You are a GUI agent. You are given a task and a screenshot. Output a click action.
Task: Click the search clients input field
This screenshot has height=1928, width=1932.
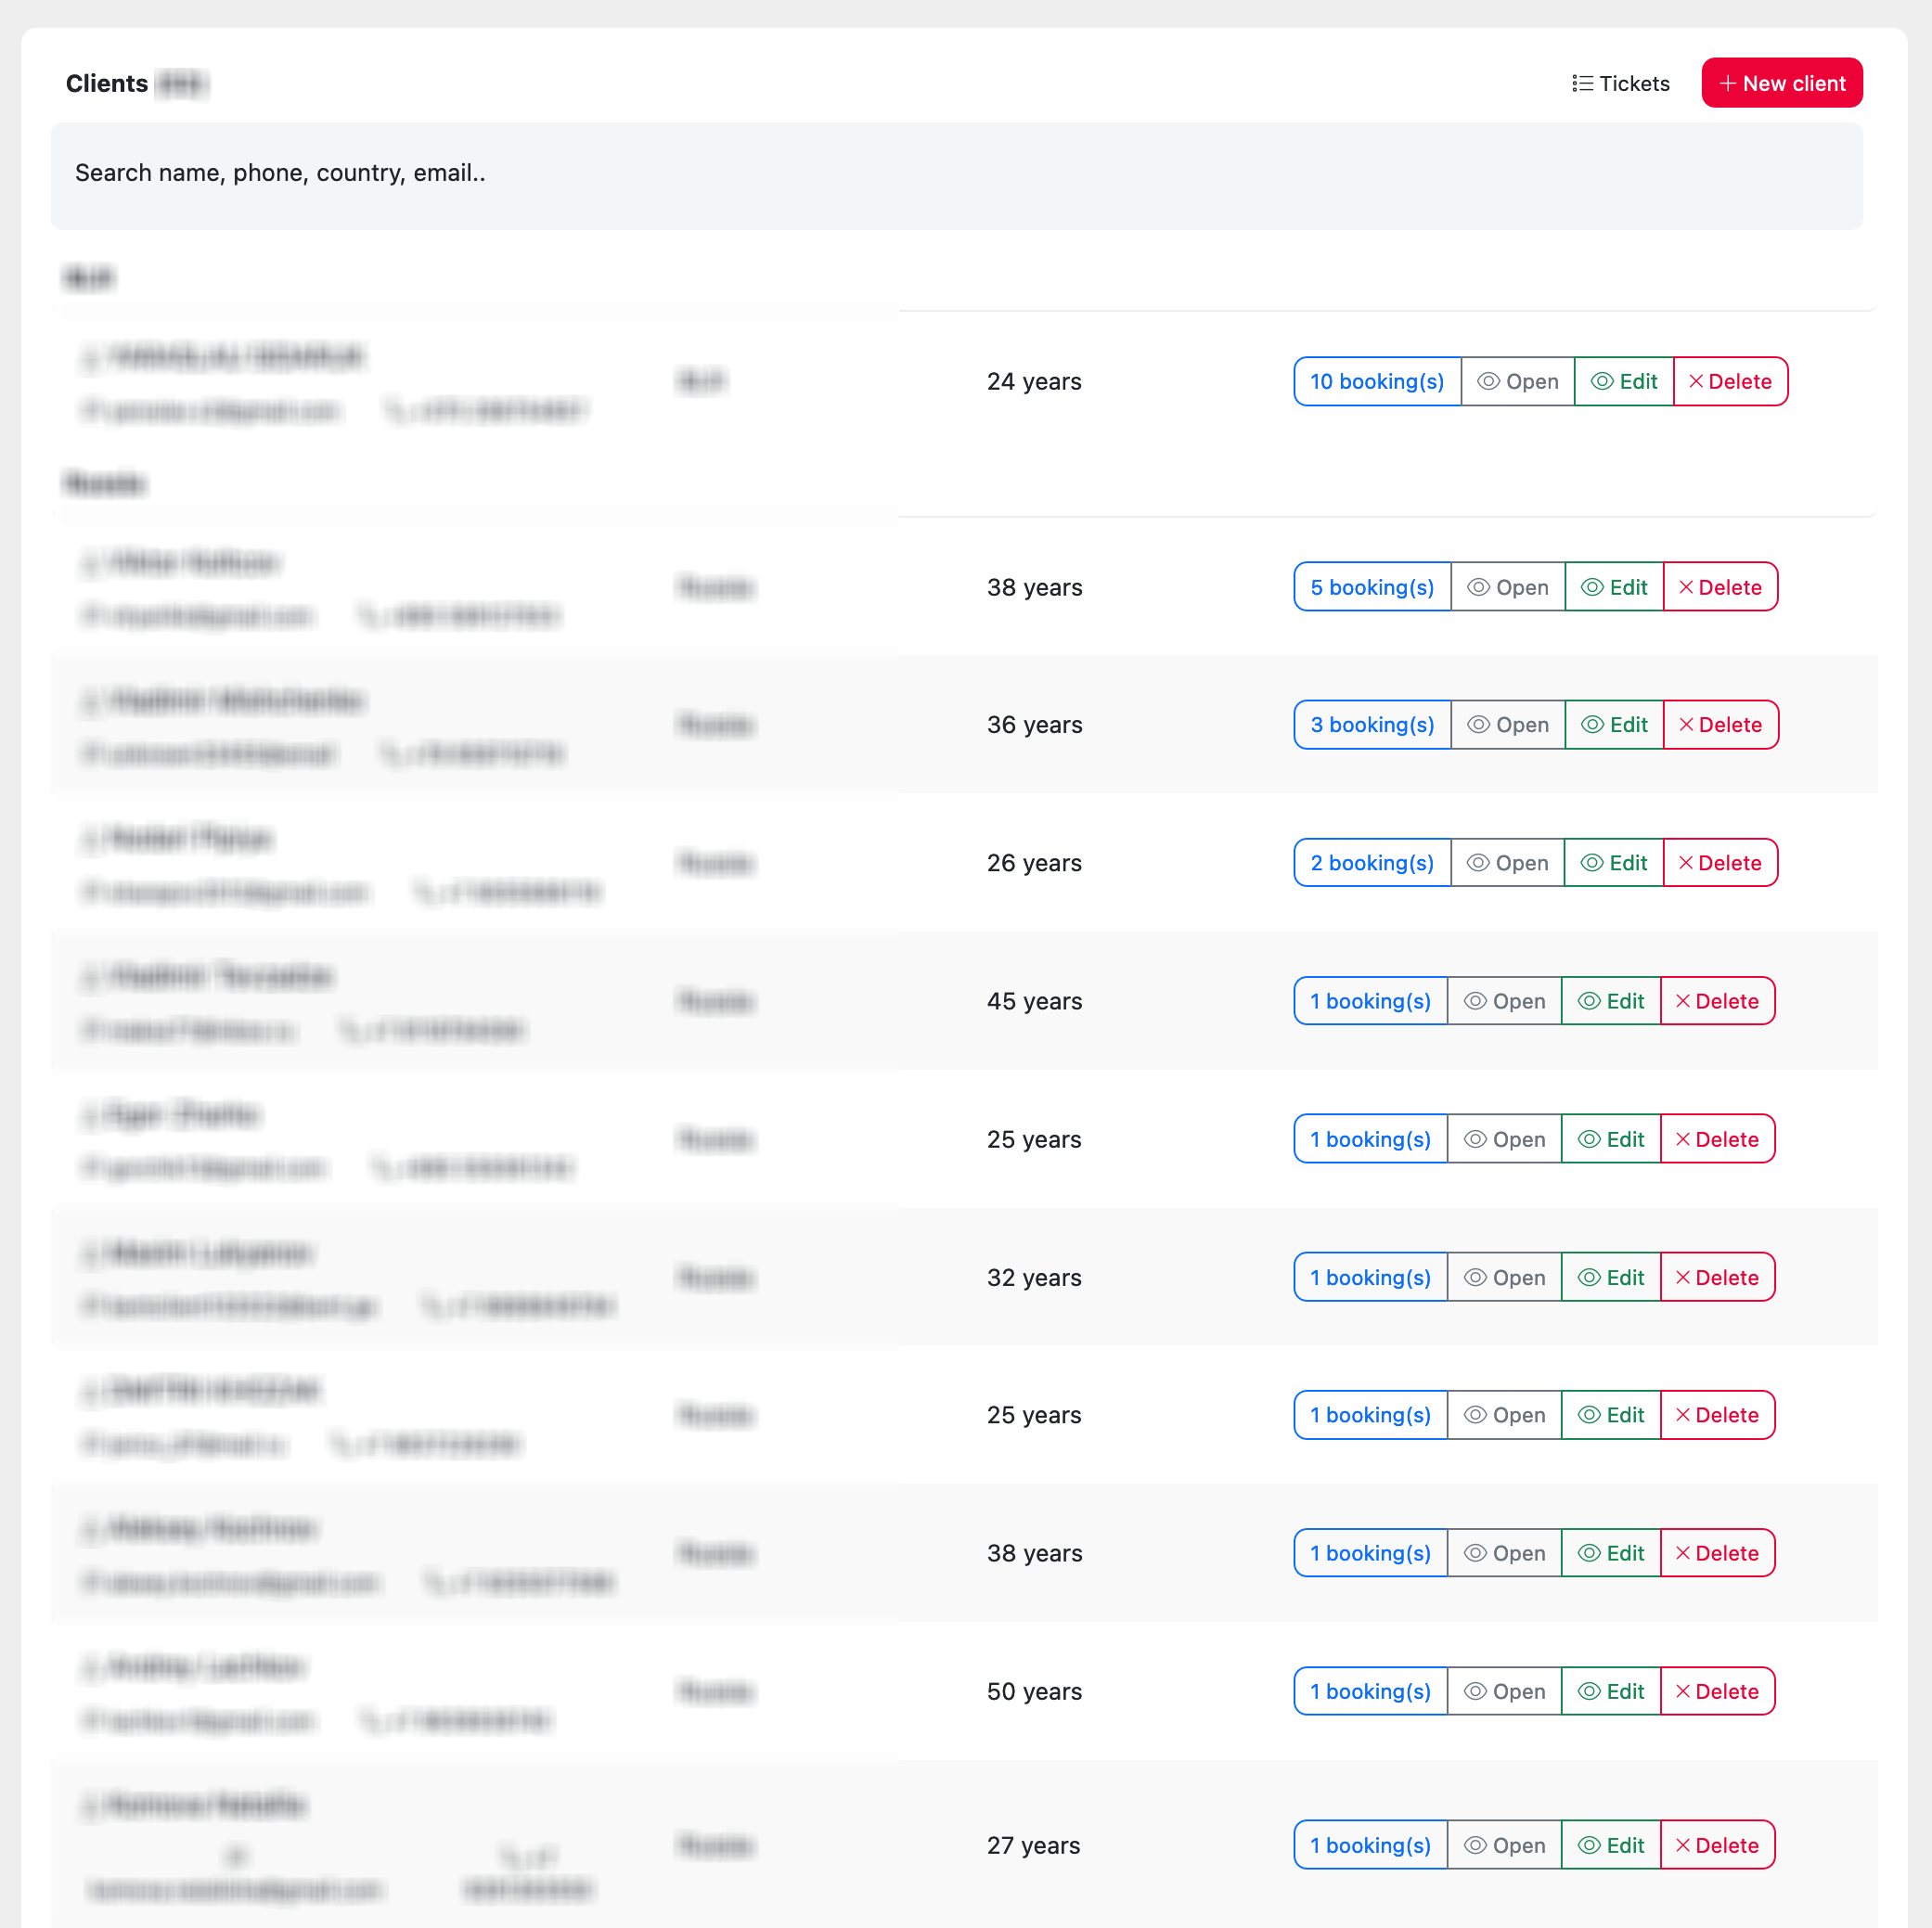tap(956, 173)
